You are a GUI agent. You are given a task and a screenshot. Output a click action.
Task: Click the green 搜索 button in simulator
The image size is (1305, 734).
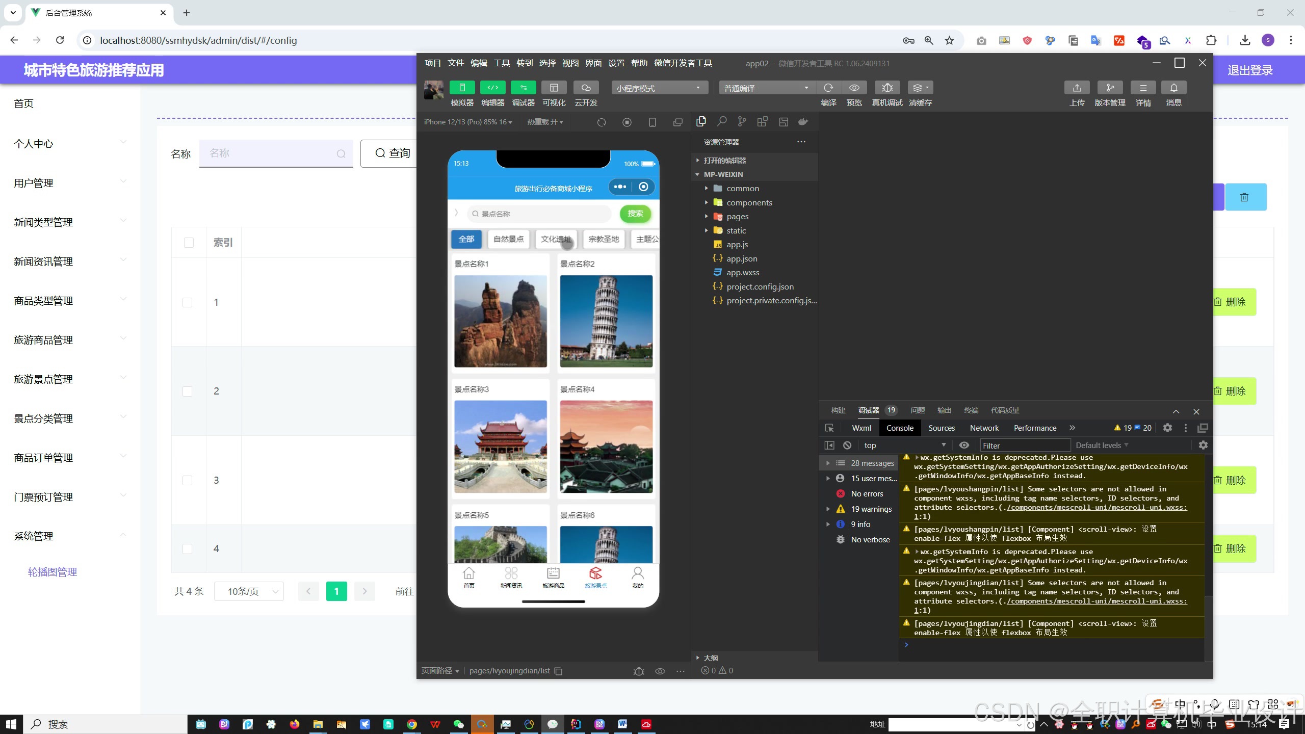[x=635, y=214]
